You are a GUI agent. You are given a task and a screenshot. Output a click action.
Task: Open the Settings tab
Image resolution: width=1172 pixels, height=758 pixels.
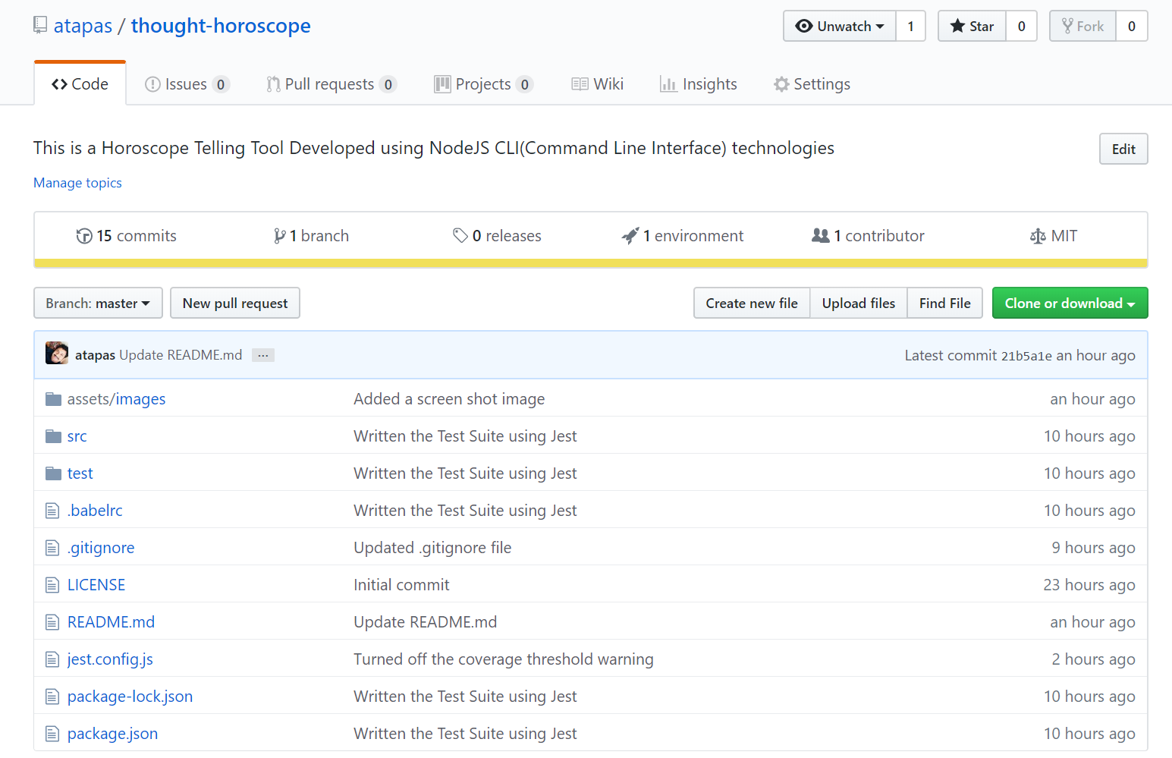pyautogui.click(x=812, y=84)
